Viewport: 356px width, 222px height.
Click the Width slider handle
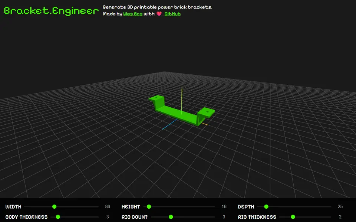tap(54, 206)
